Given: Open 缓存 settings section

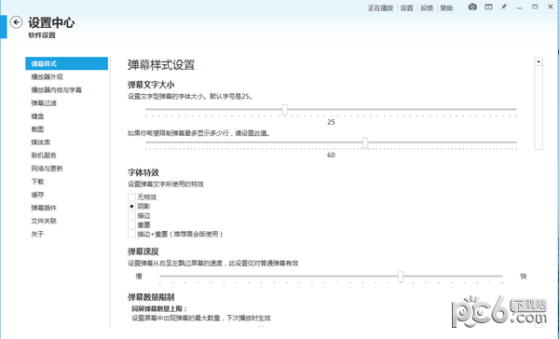Looking at the screenshot, I should pyautogui.click(x=37, y=195).
